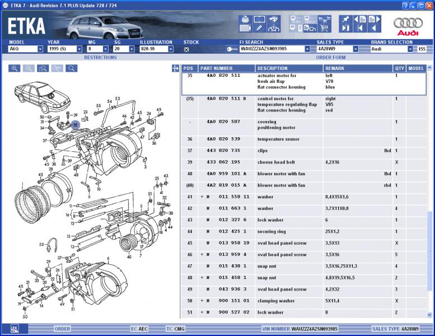Click the panel splitter arrows icon
The image size is (435, 336).
tap(176, 68)
